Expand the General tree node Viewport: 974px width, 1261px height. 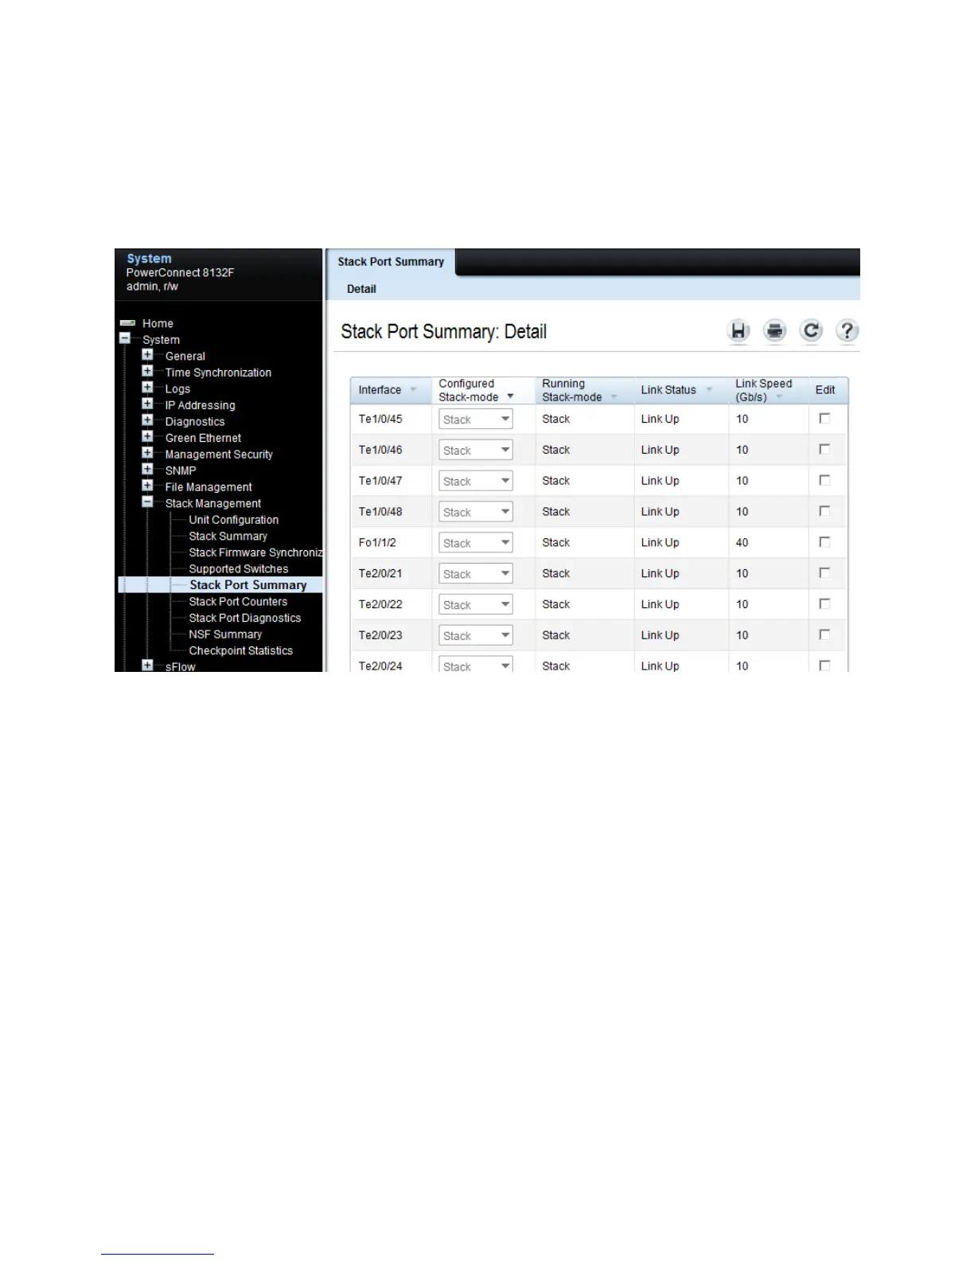(147, 355)
